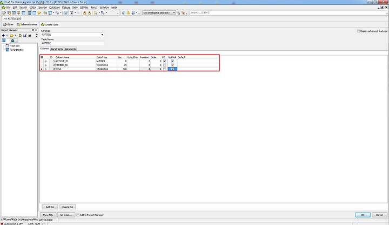Open the Window menu
Screen dimensions: 389x225
[x=104, y=8]
